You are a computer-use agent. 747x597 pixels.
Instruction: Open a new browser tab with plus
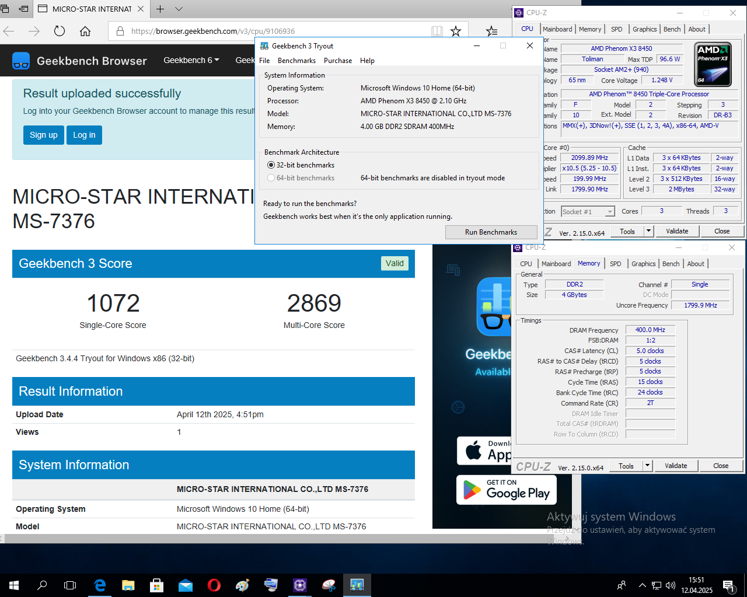(x=160, y=9)
